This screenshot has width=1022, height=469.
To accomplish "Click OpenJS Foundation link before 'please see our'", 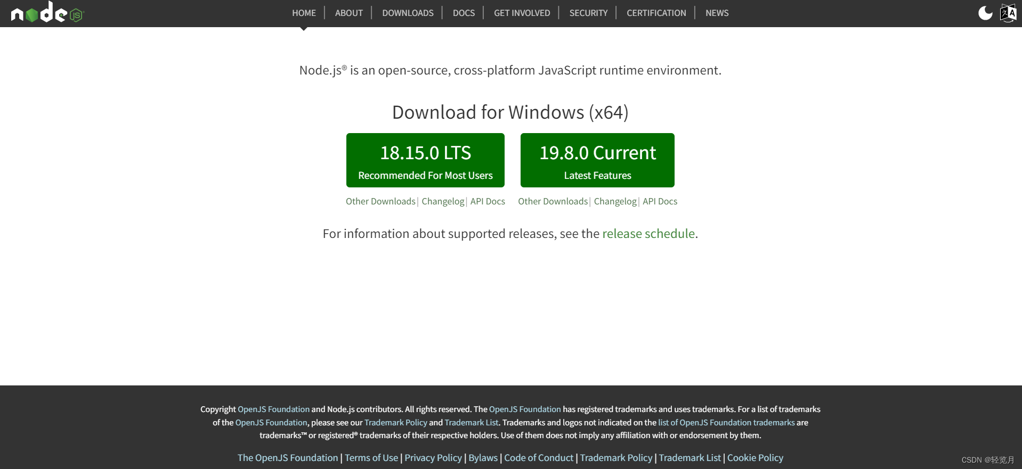I will 271,423.
